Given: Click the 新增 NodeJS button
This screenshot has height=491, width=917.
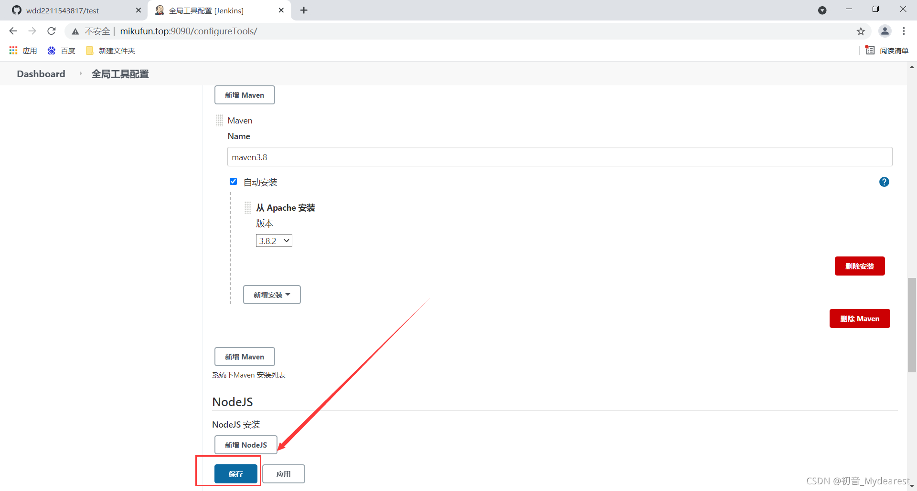Looking at the screenshot, I should [246, 445].
